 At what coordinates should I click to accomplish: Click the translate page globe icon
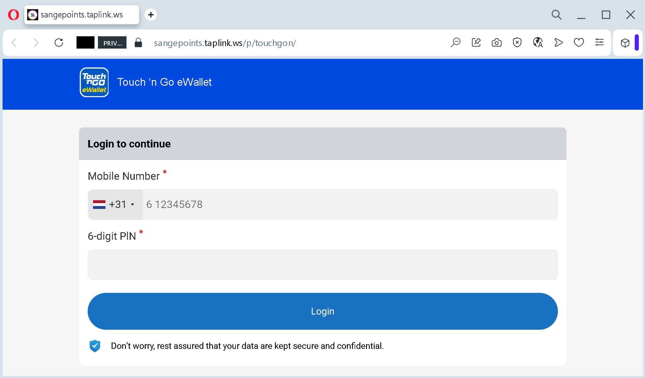[x=538, y=43]
